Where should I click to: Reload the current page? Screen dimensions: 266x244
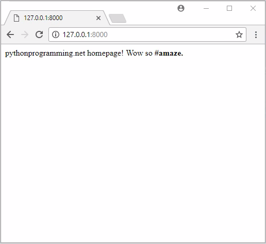(x=39, y=34)
